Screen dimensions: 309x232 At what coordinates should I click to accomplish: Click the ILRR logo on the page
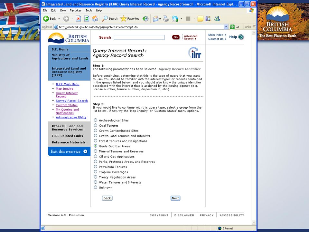195,53
